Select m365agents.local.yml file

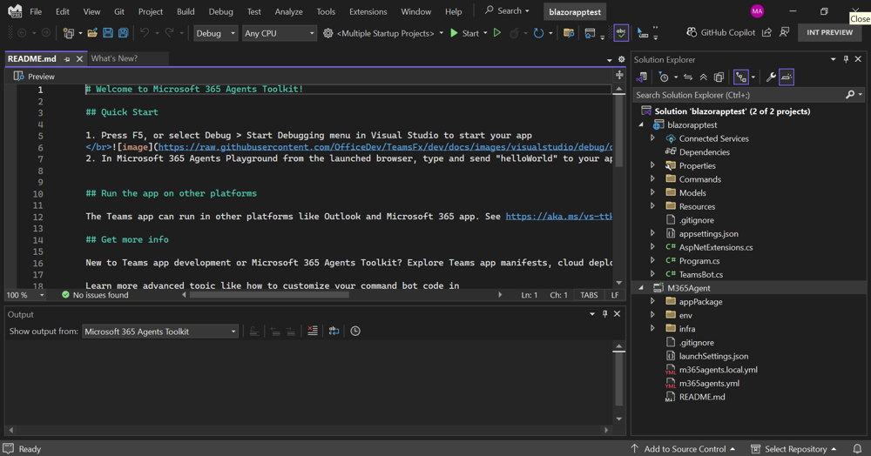click(x=718, y=370)
